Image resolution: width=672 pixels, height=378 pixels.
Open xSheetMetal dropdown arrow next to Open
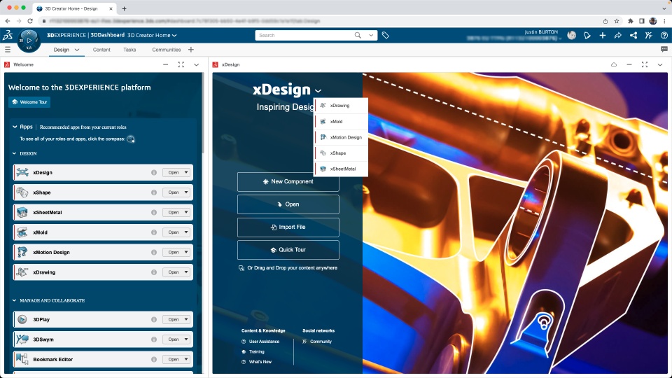pyautogui.click(x=186, y=213)
